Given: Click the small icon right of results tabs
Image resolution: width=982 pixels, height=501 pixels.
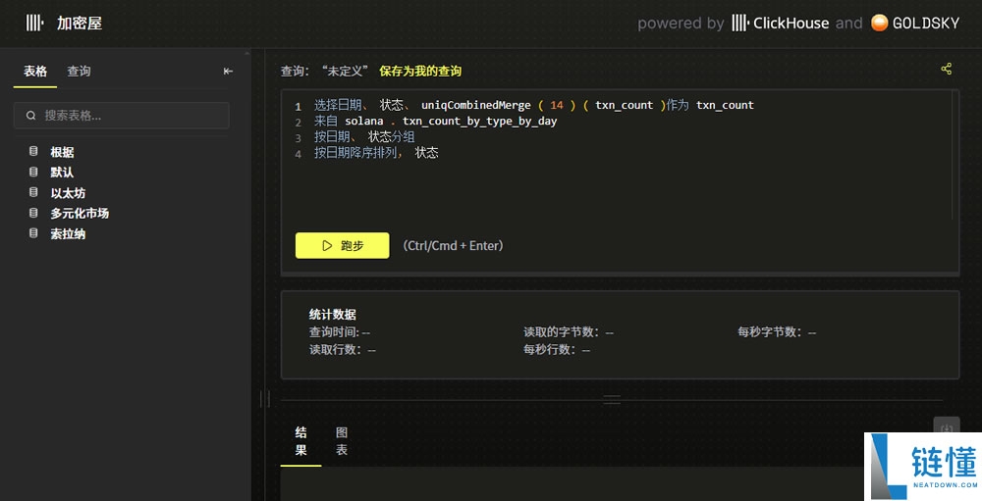Looking at the screenshot, I should pyautogui.click(x=946, y=428).
